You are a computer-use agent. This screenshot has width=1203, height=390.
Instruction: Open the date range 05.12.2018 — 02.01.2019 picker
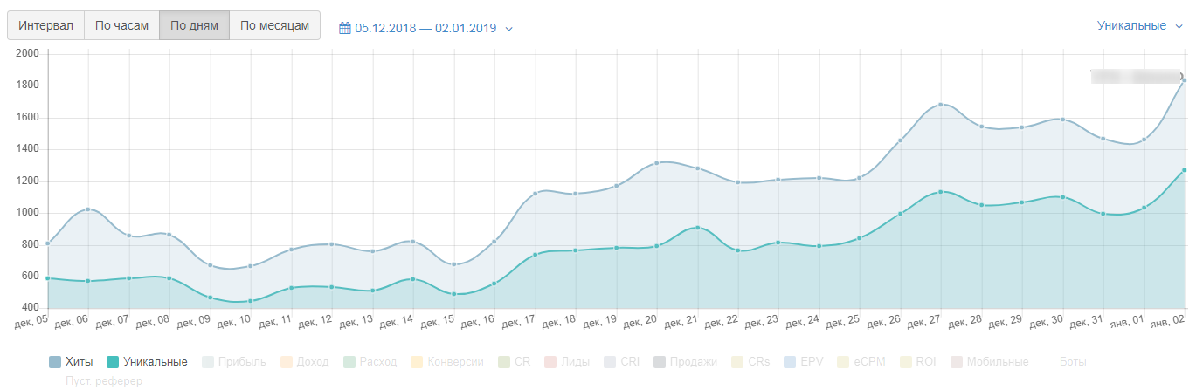point(425,28)
